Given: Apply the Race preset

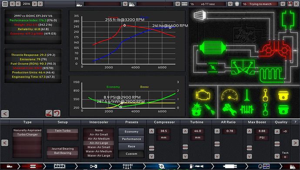Looking at the screenshot, I should tap(131, 146).
